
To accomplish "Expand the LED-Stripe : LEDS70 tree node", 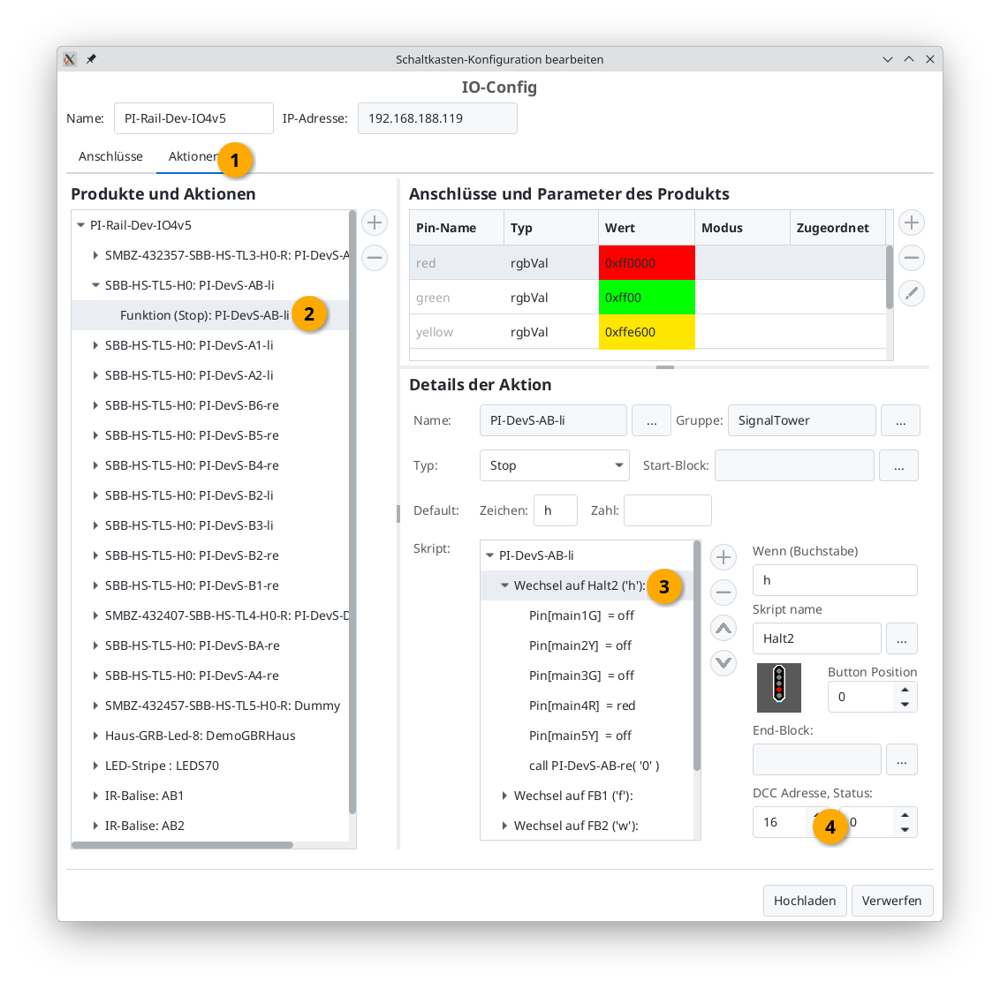I will (x=95, y=766).
